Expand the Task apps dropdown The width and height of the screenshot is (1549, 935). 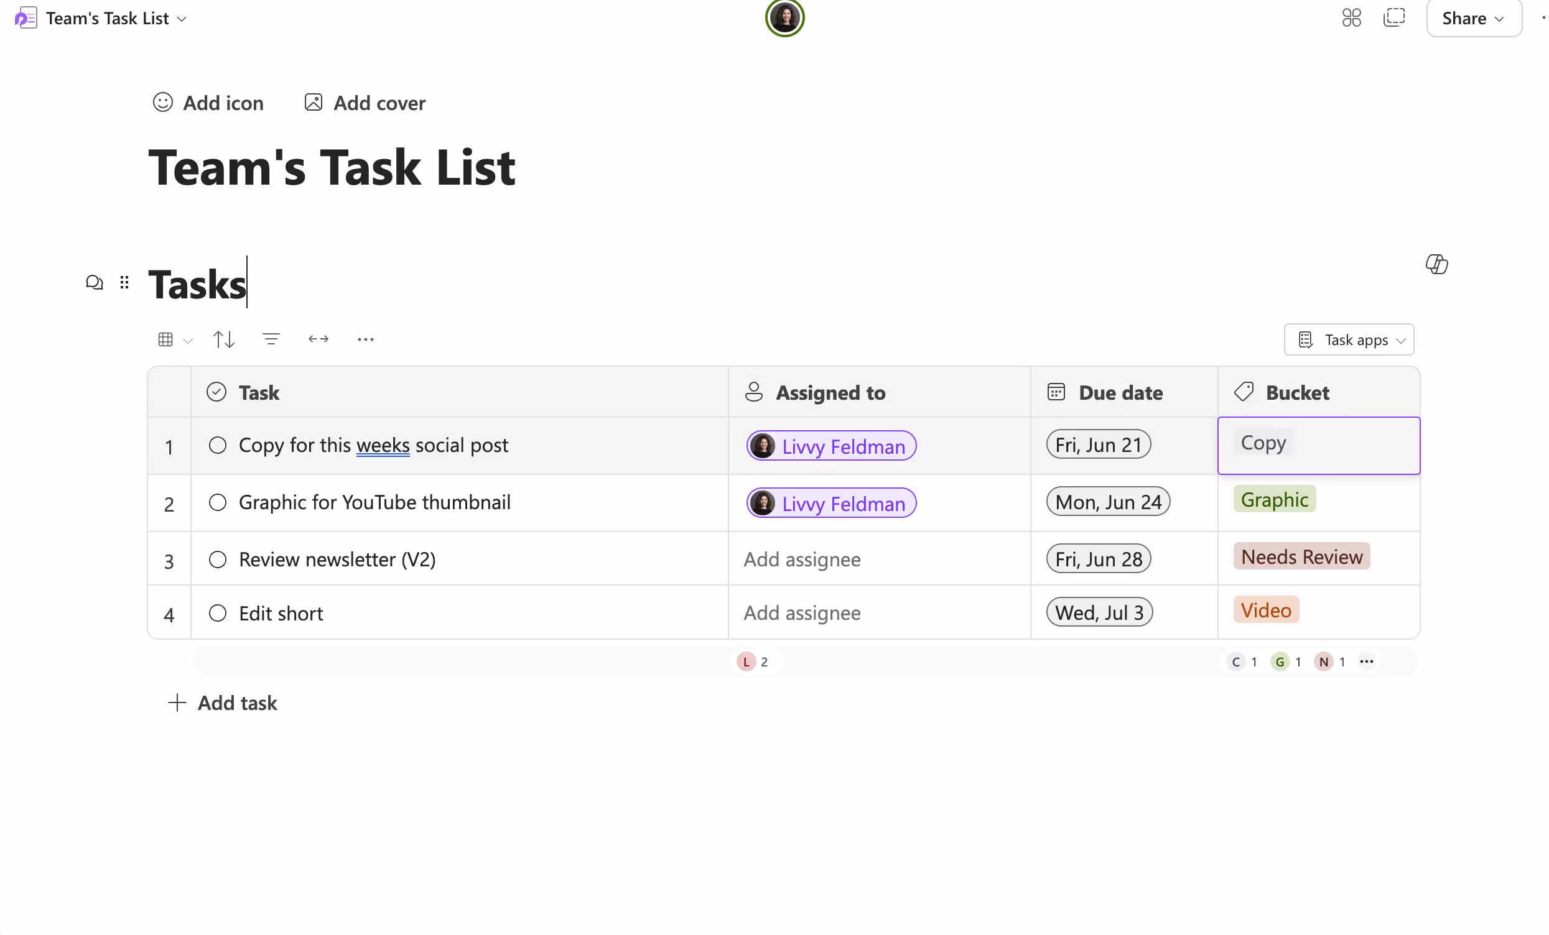point(1349,340)
